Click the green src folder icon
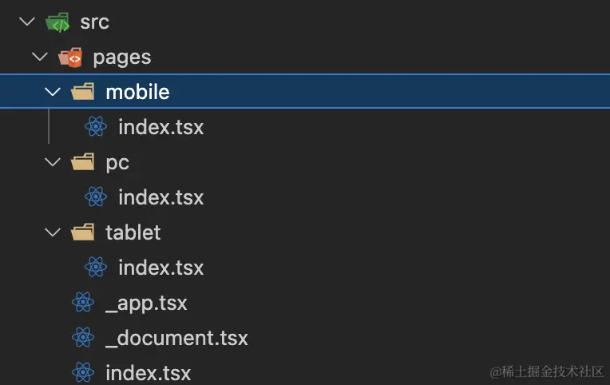 (x=57, y=22)
